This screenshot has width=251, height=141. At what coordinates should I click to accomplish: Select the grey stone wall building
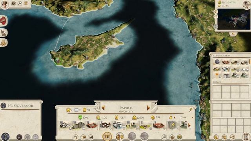pos(79,125)
